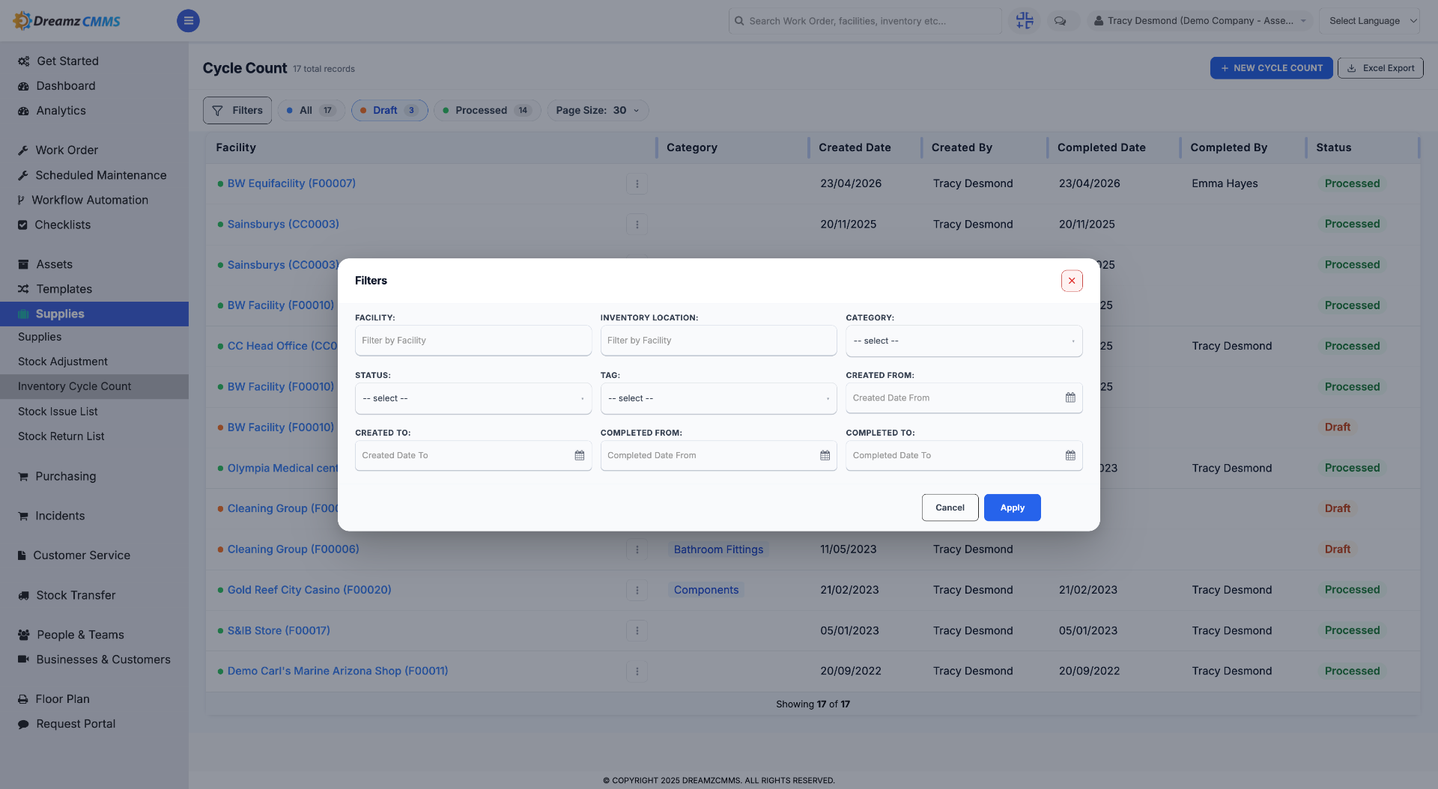This screenshot has width=1438, height=789.
Task: Open row options for BW Equifacility
Action: [637, 183]
